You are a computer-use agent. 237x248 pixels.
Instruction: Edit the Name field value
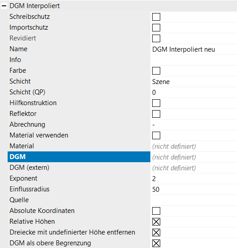point(193,49)
